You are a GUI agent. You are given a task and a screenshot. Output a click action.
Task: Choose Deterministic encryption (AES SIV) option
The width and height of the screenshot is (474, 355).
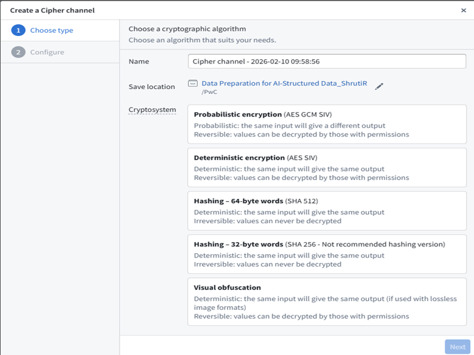point(327,167)
